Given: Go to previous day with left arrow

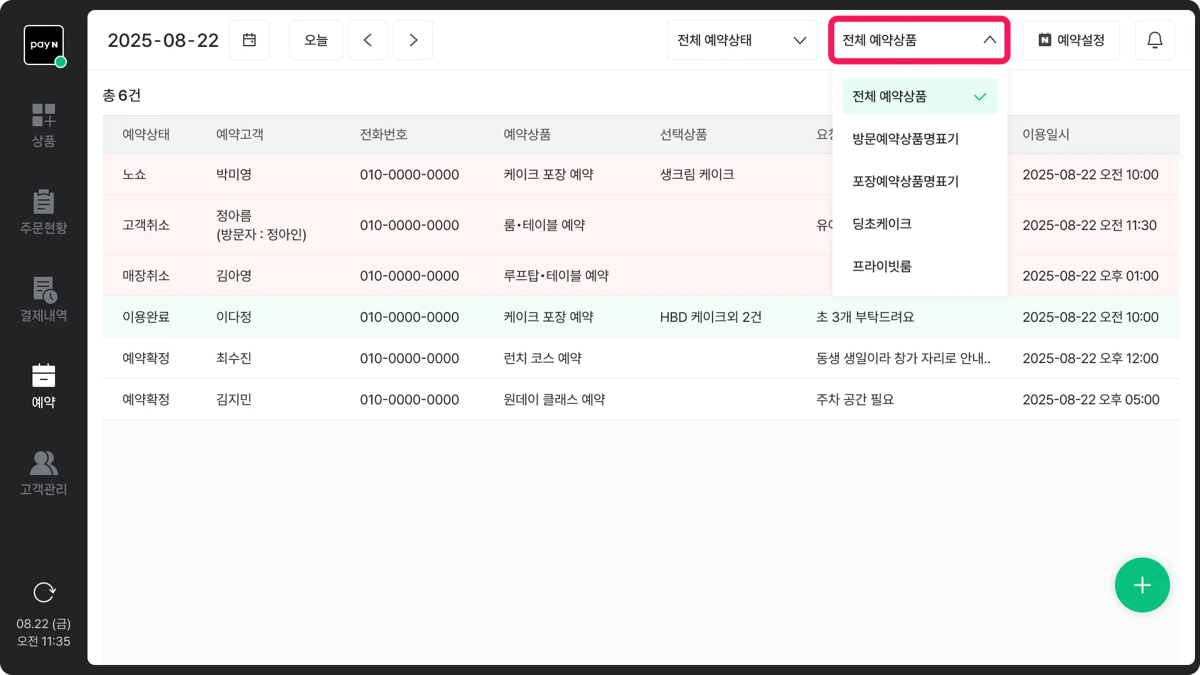Looking at the screenshot, I should tap(368, 40).
